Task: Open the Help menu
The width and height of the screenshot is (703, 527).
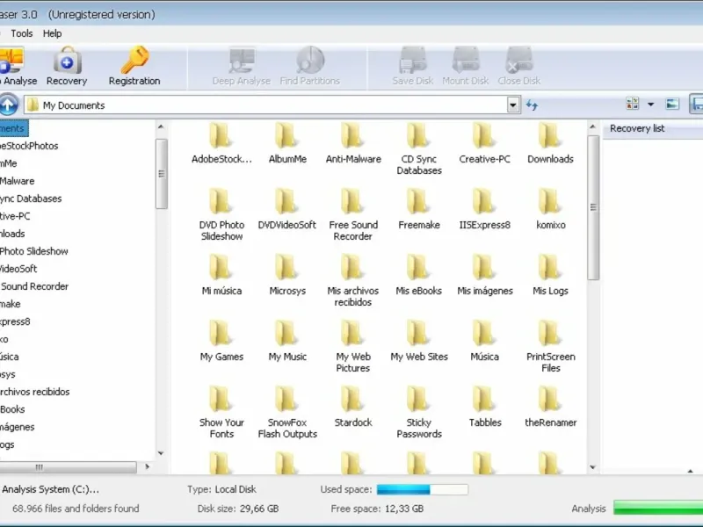Action: click(52, 33)
